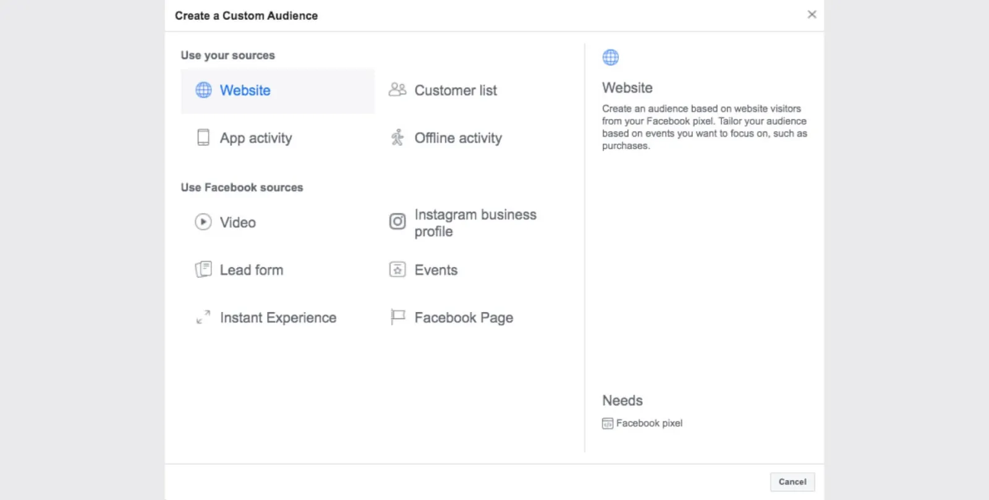Click the Website heading in details panel
This screenshot has height=500, width=989.
coord(627,88)
